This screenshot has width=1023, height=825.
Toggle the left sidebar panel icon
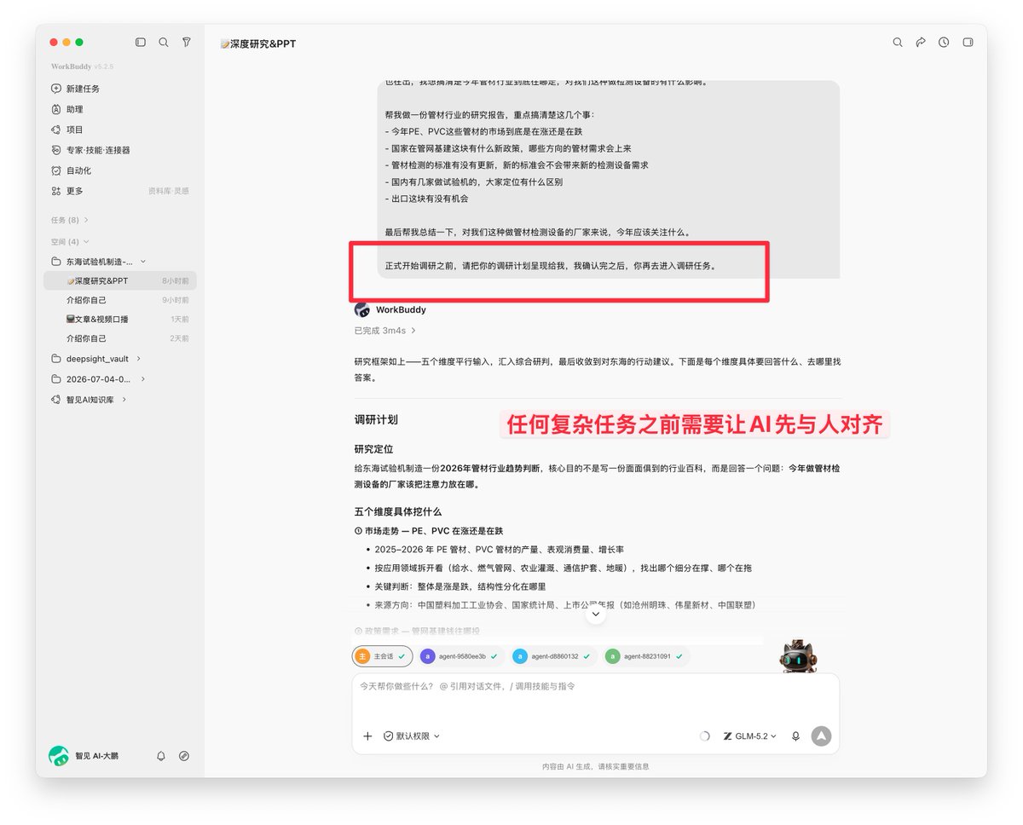tap(141, 42)
